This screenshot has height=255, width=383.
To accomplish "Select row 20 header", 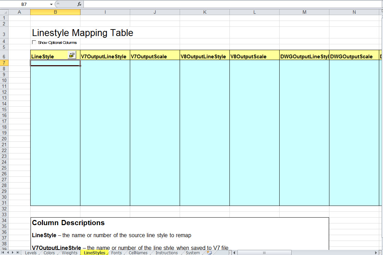I will [x=4, y=139].
